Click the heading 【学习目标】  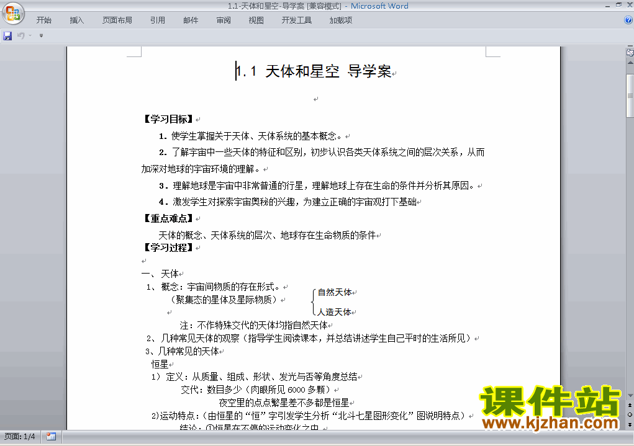(x=168, y=119)
